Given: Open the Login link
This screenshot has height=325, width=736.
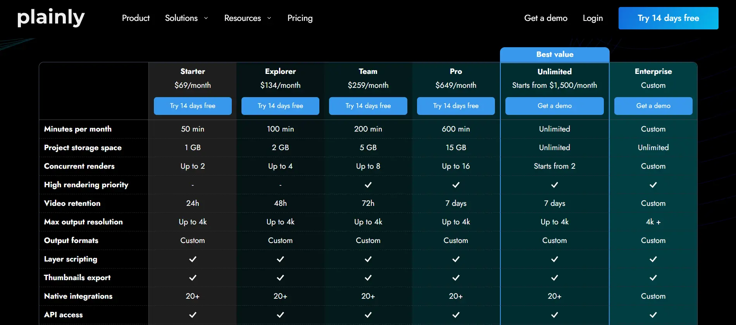Looking at the screenshot, I should 593,18.
